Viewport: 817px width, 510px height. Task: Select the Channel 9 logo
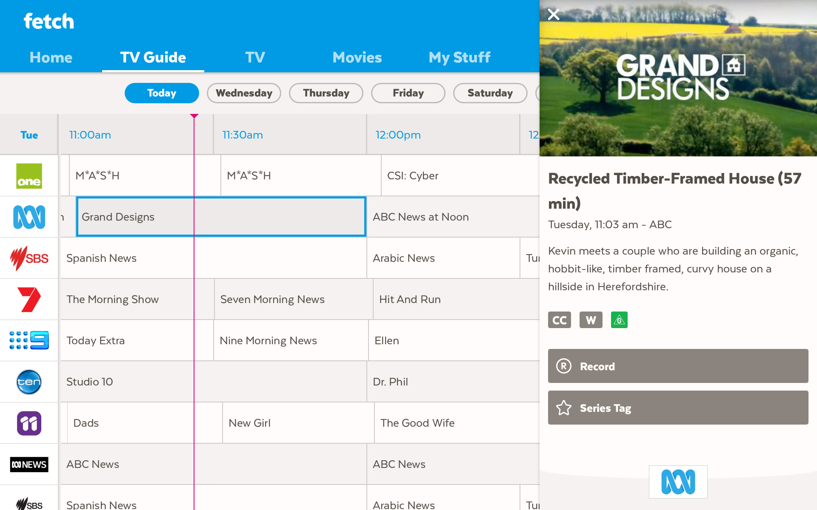tap(29, 340)
